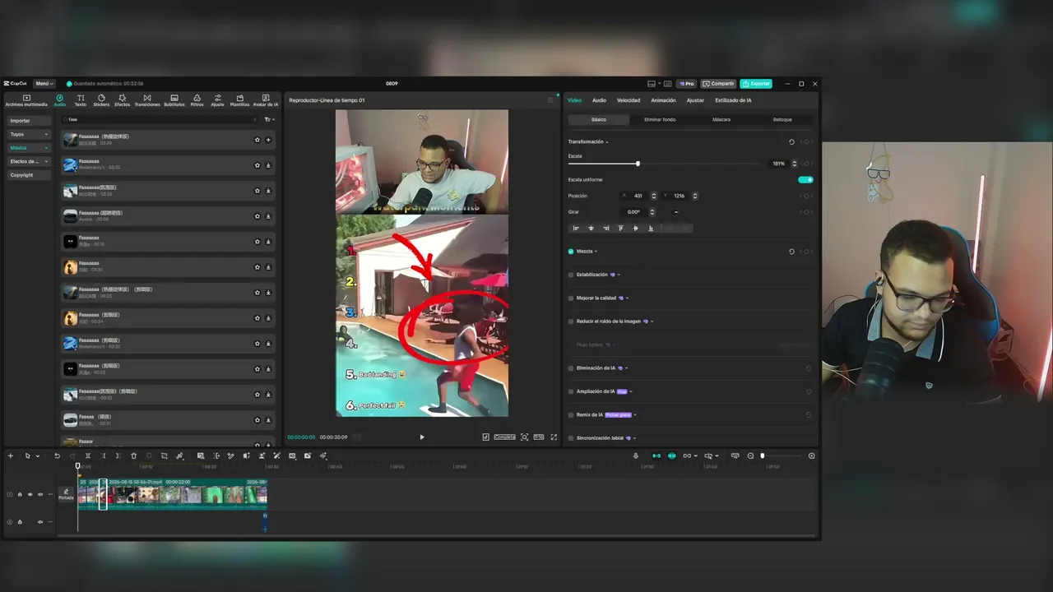Screen dimensions: 1053x592
Task: Adjust the Girar degree stepper
Action: point(652,212)
